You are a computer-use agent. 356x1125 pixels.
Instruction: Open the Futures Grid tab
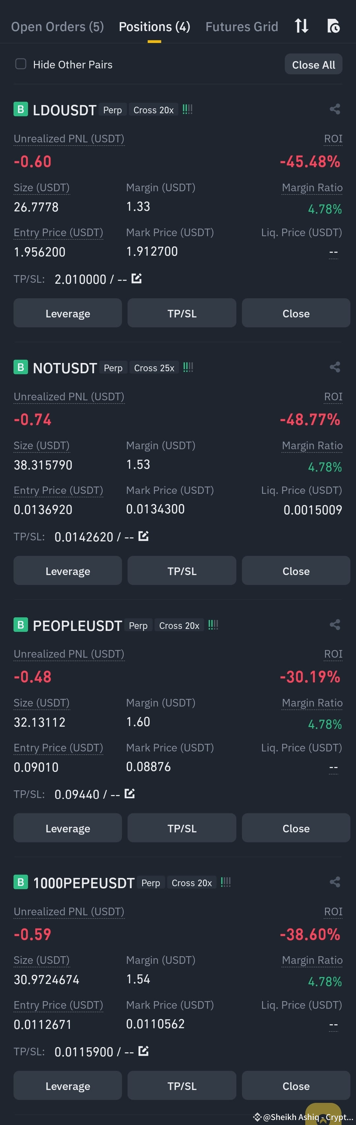(x=242, y=27)
